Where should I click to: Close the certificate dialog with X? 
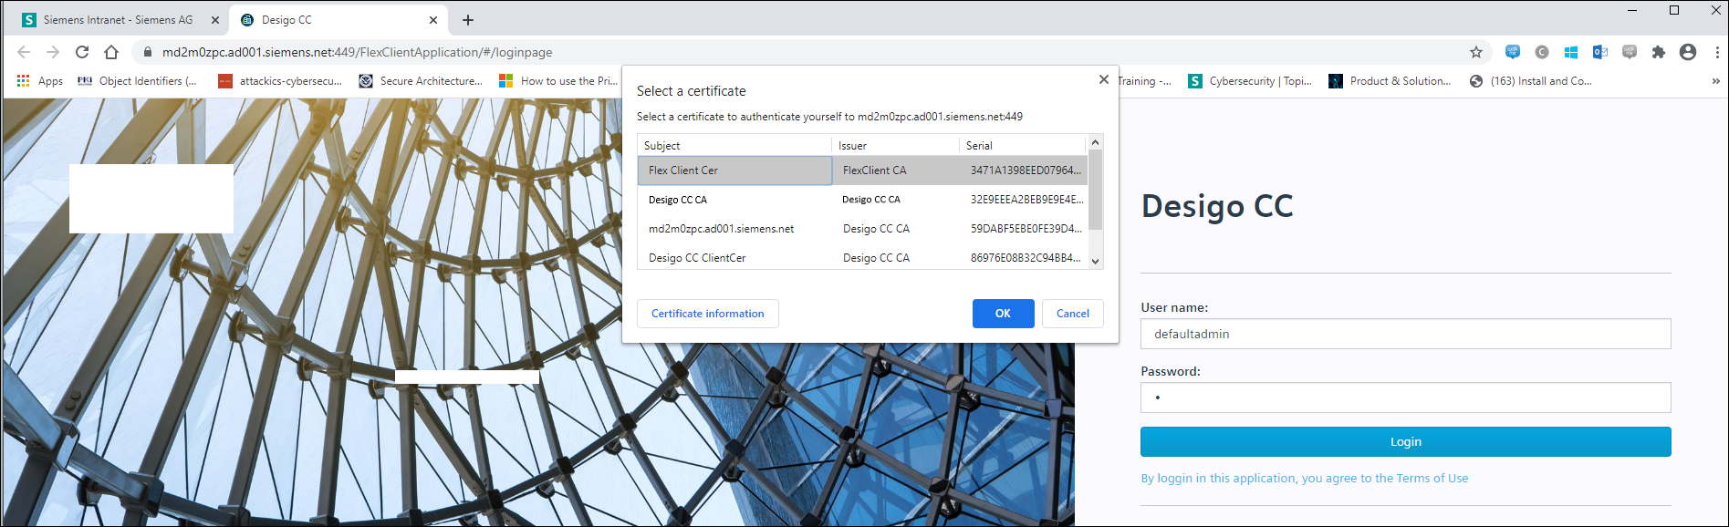click(1103, 80)
